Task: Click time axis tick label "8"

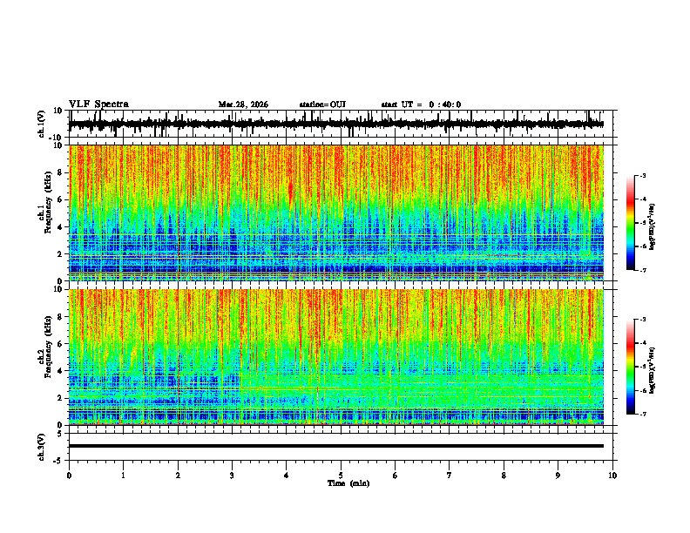Action: tap(504, 476)
